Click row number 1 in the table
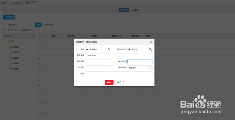 tap(40, 42)
